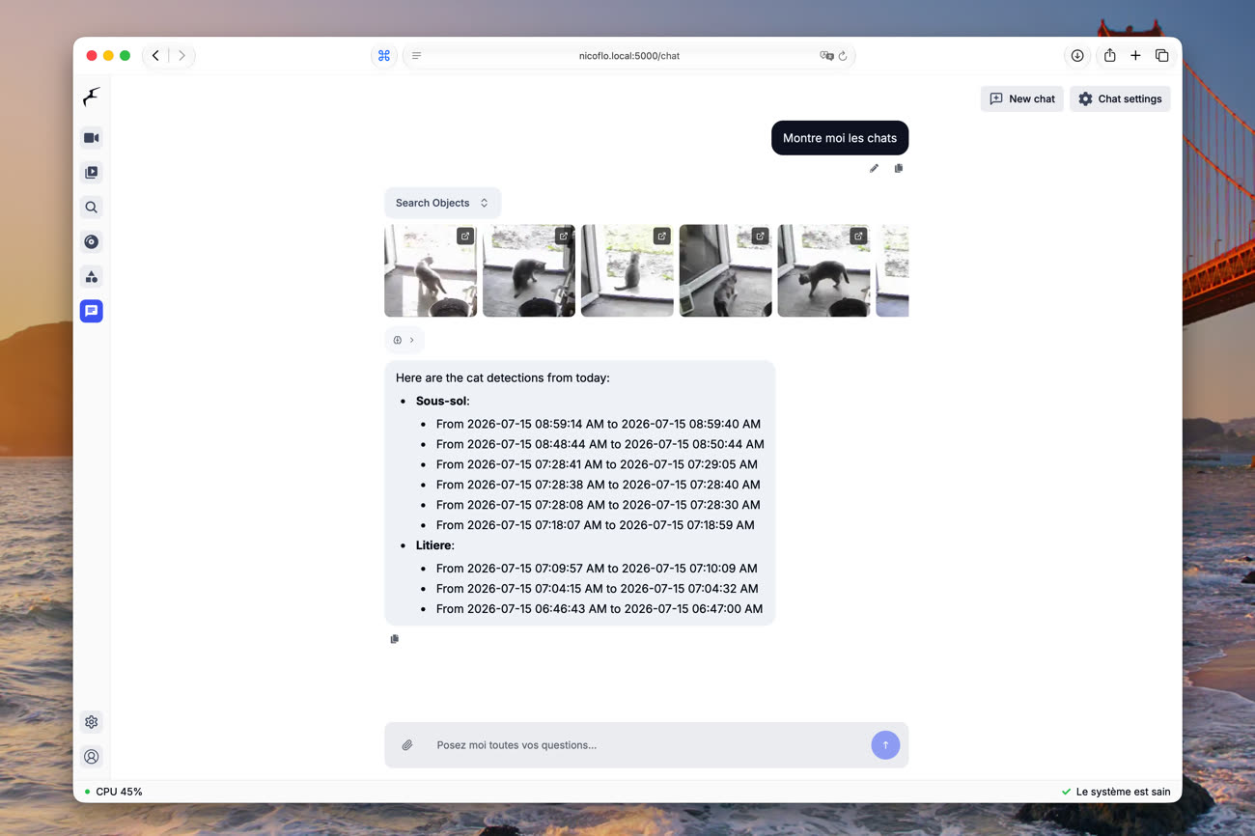
Task: Open Chat settings
Action: (1120, 98)
